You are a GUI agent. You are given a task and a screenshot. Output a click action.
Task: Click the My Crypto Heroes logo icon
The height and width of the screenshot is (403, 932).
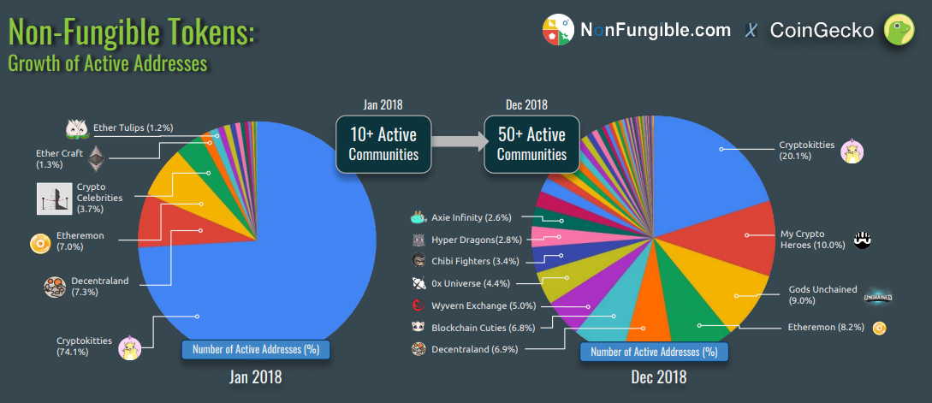864,240
